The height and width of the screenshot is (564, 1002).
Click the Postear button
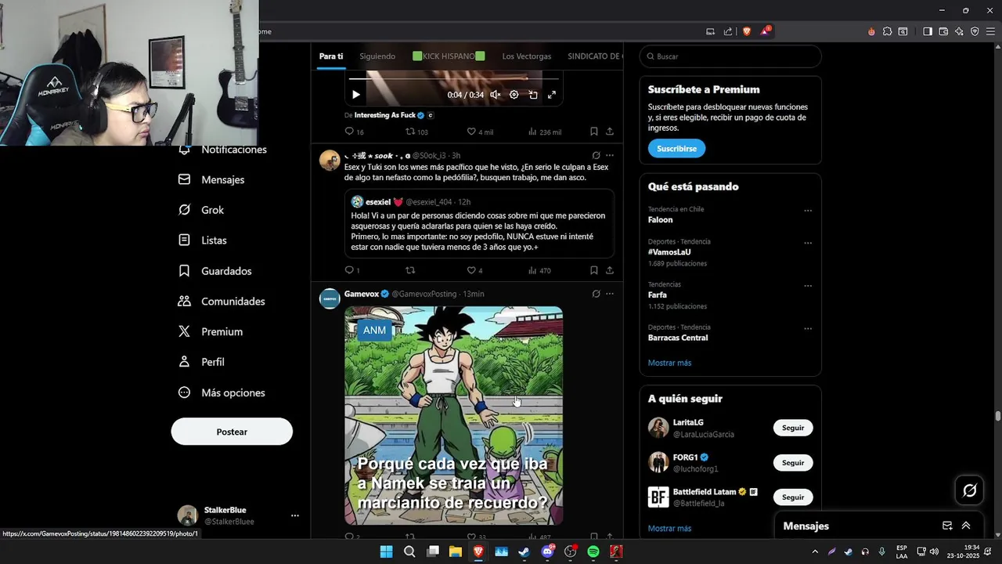click(x=232, y=432)
